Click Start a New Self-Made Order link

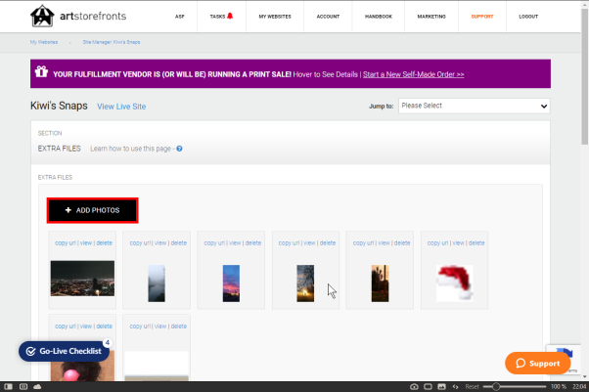[x=413, y=74]
